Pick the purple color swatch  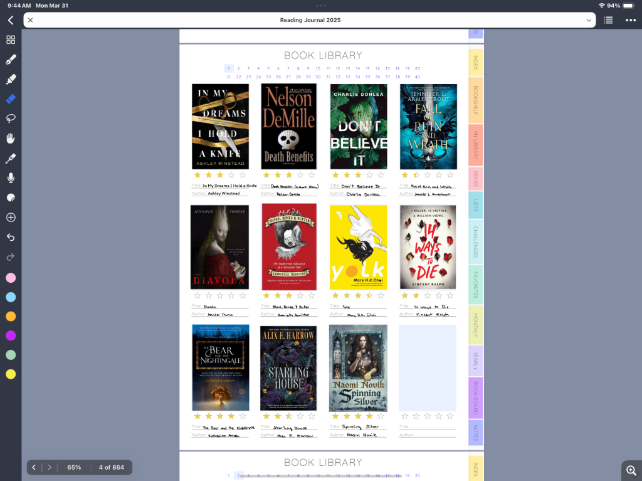(x=11, y=336)
